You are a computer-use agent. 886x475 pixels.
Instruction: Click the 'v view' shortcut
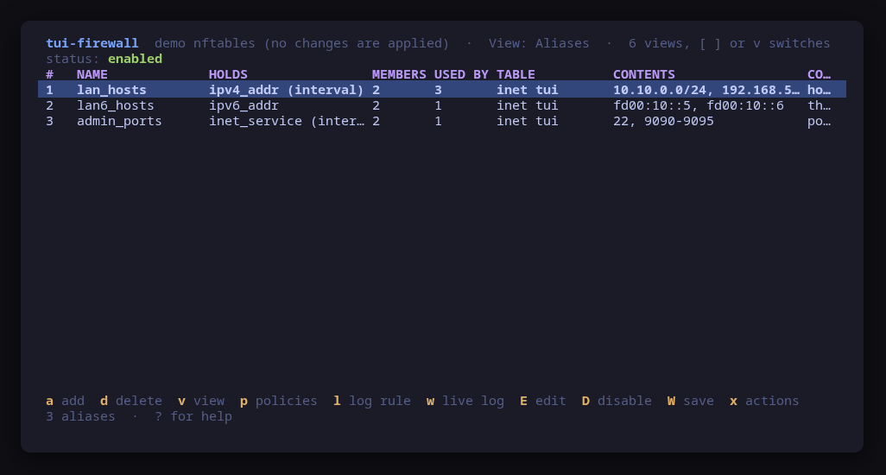point(201,401)
